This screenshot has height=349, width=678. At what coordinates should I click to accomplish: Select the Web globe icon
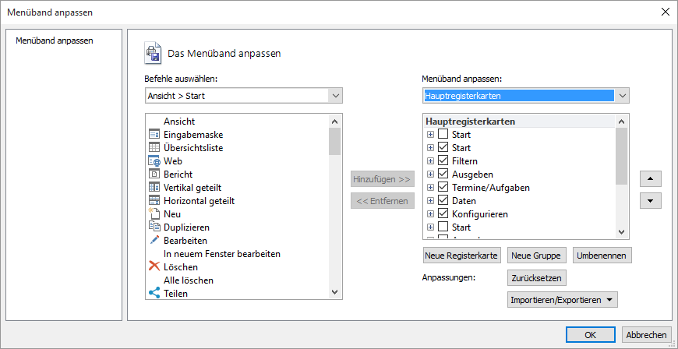coord(154,161)
